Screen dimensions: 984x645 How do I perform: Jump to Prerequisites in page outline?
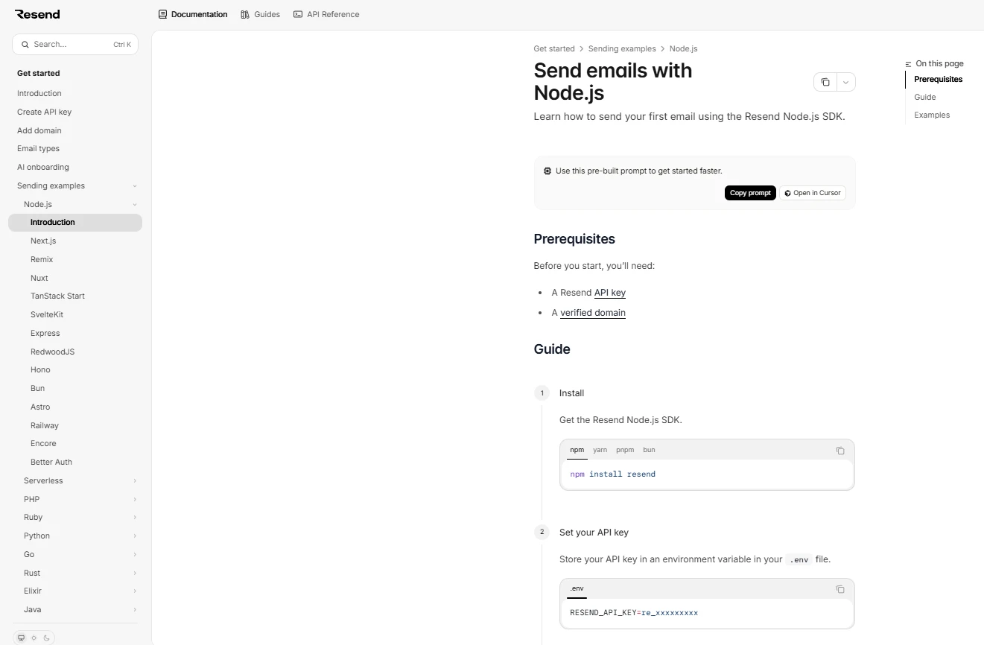938,79
